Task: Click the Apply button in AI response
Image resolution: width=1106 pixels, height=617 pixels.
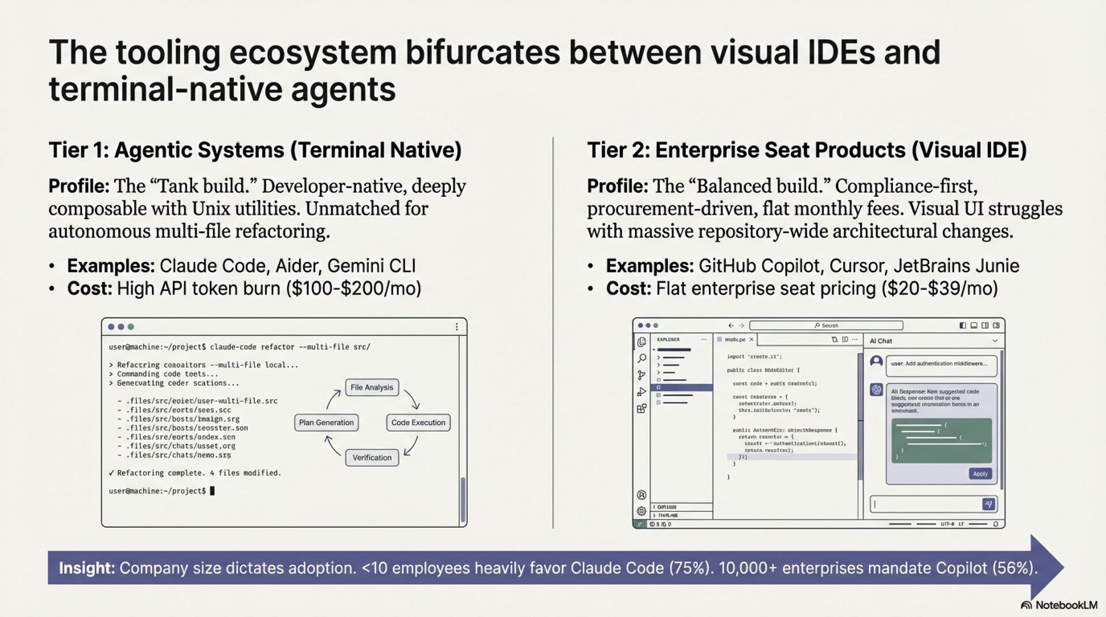Action: (x=980, y=474)
